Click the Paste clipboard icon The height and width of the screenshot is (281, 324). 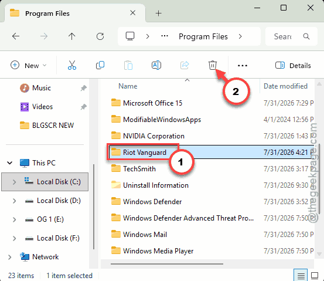(128, 65)
